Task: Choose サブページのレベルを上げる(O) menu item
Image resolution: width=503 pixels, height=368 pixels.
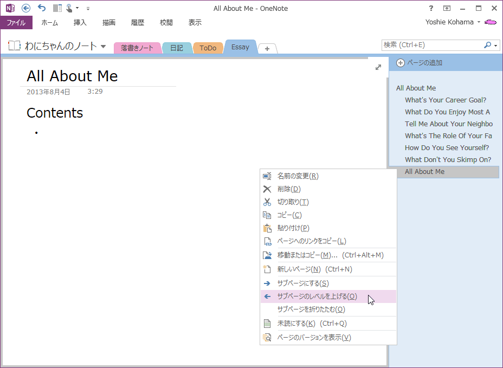Action: [328, 296]
